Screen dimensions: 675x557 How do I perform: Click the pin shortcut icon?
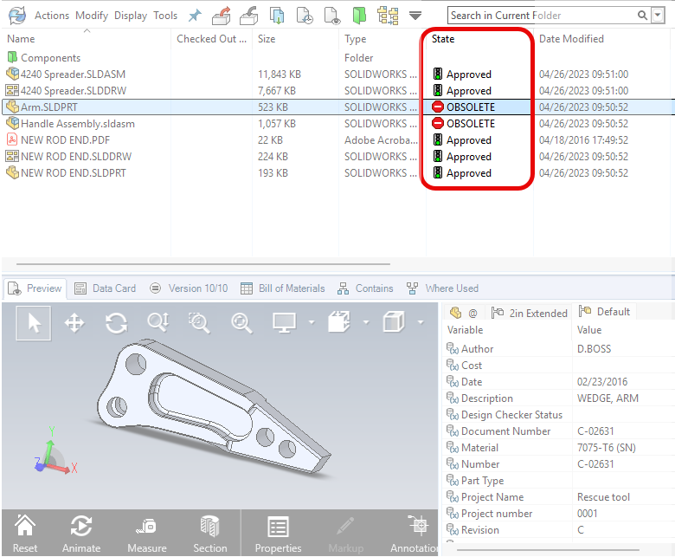pos(195,16)
